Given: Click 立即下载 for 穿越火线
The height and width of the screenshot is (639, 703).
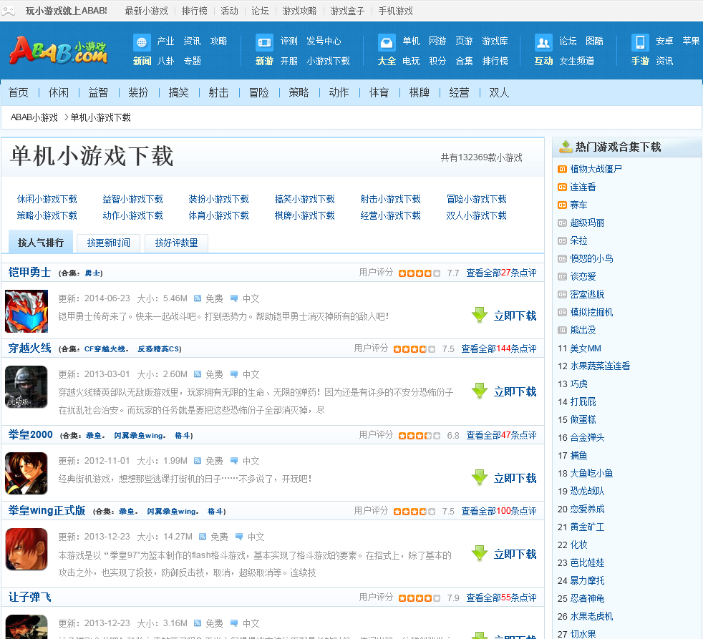Looking at the screenshot, I should 515,391.
